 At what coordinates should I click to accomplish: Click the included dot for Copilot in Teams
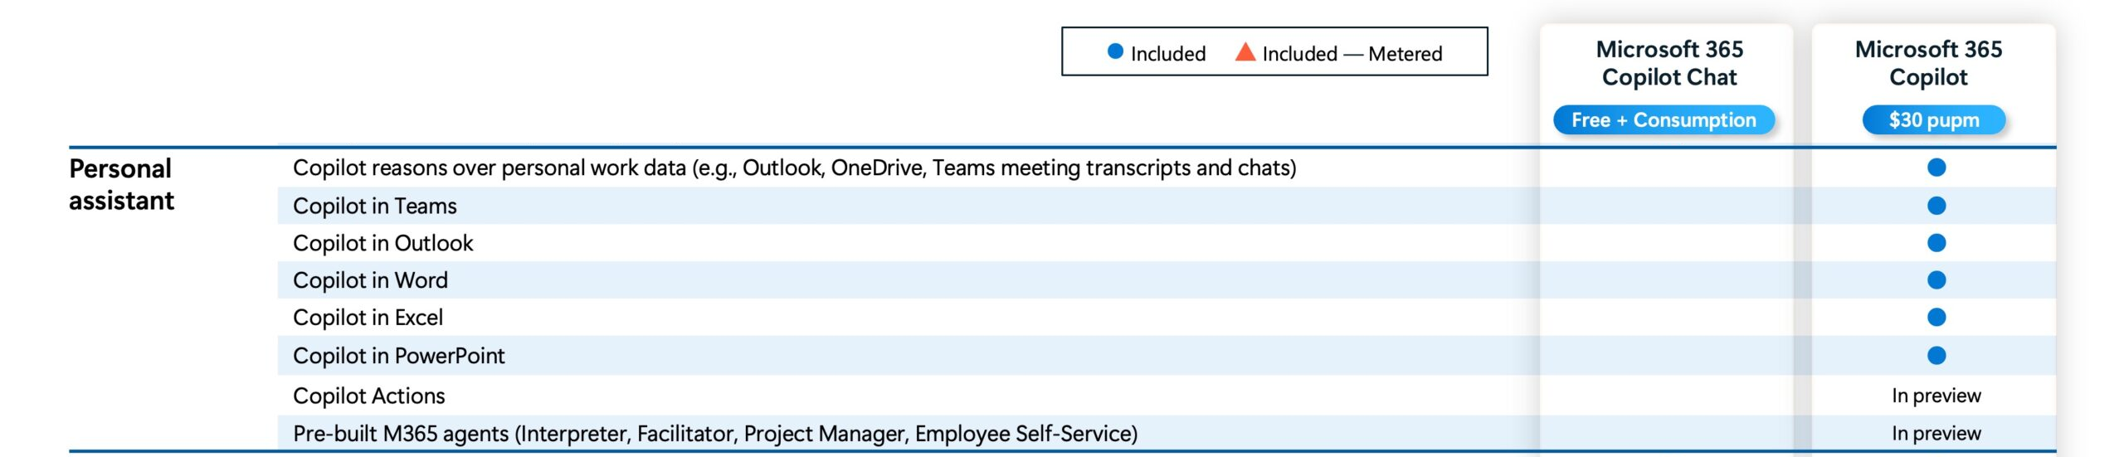click(x=1936, y=206)
